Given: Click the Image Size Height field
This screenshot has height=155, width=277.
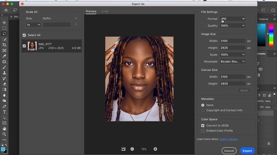Looking at the screenshot, I should 232,48.
